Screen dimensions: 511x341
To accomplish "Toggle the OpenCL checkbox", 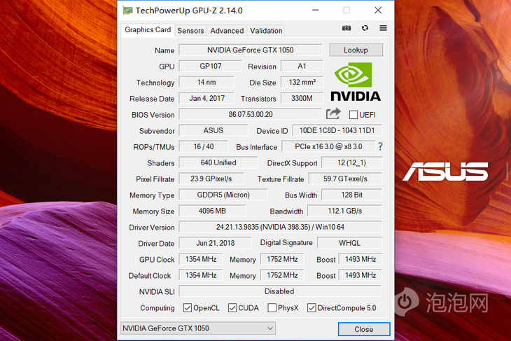I will pos(188,308).
